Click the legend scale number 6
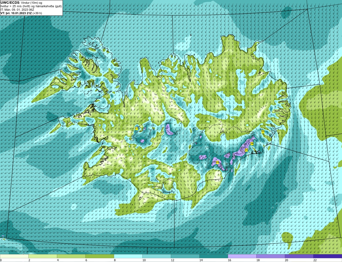The width and height of the screenshot is (342, 262). 86,260
